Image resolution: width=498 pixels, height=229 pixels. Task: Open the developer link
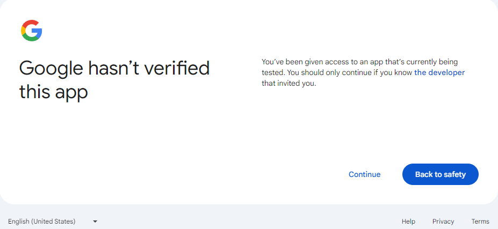pyautogui.click(x=439, y=72)
